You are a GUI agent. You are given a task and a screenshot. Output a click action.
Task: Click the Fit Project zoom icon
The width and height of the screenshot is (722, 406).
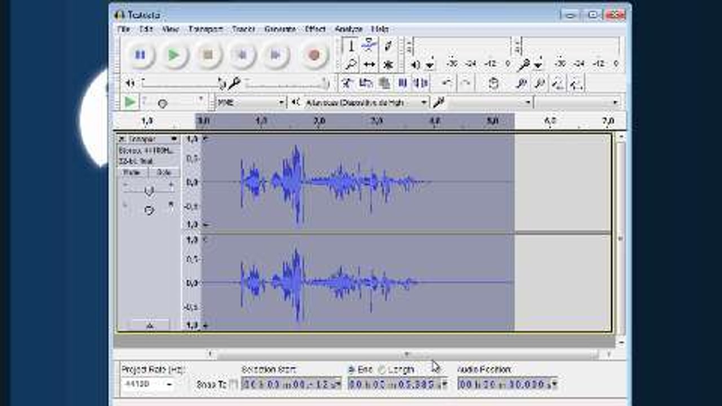tap(576, 83)
